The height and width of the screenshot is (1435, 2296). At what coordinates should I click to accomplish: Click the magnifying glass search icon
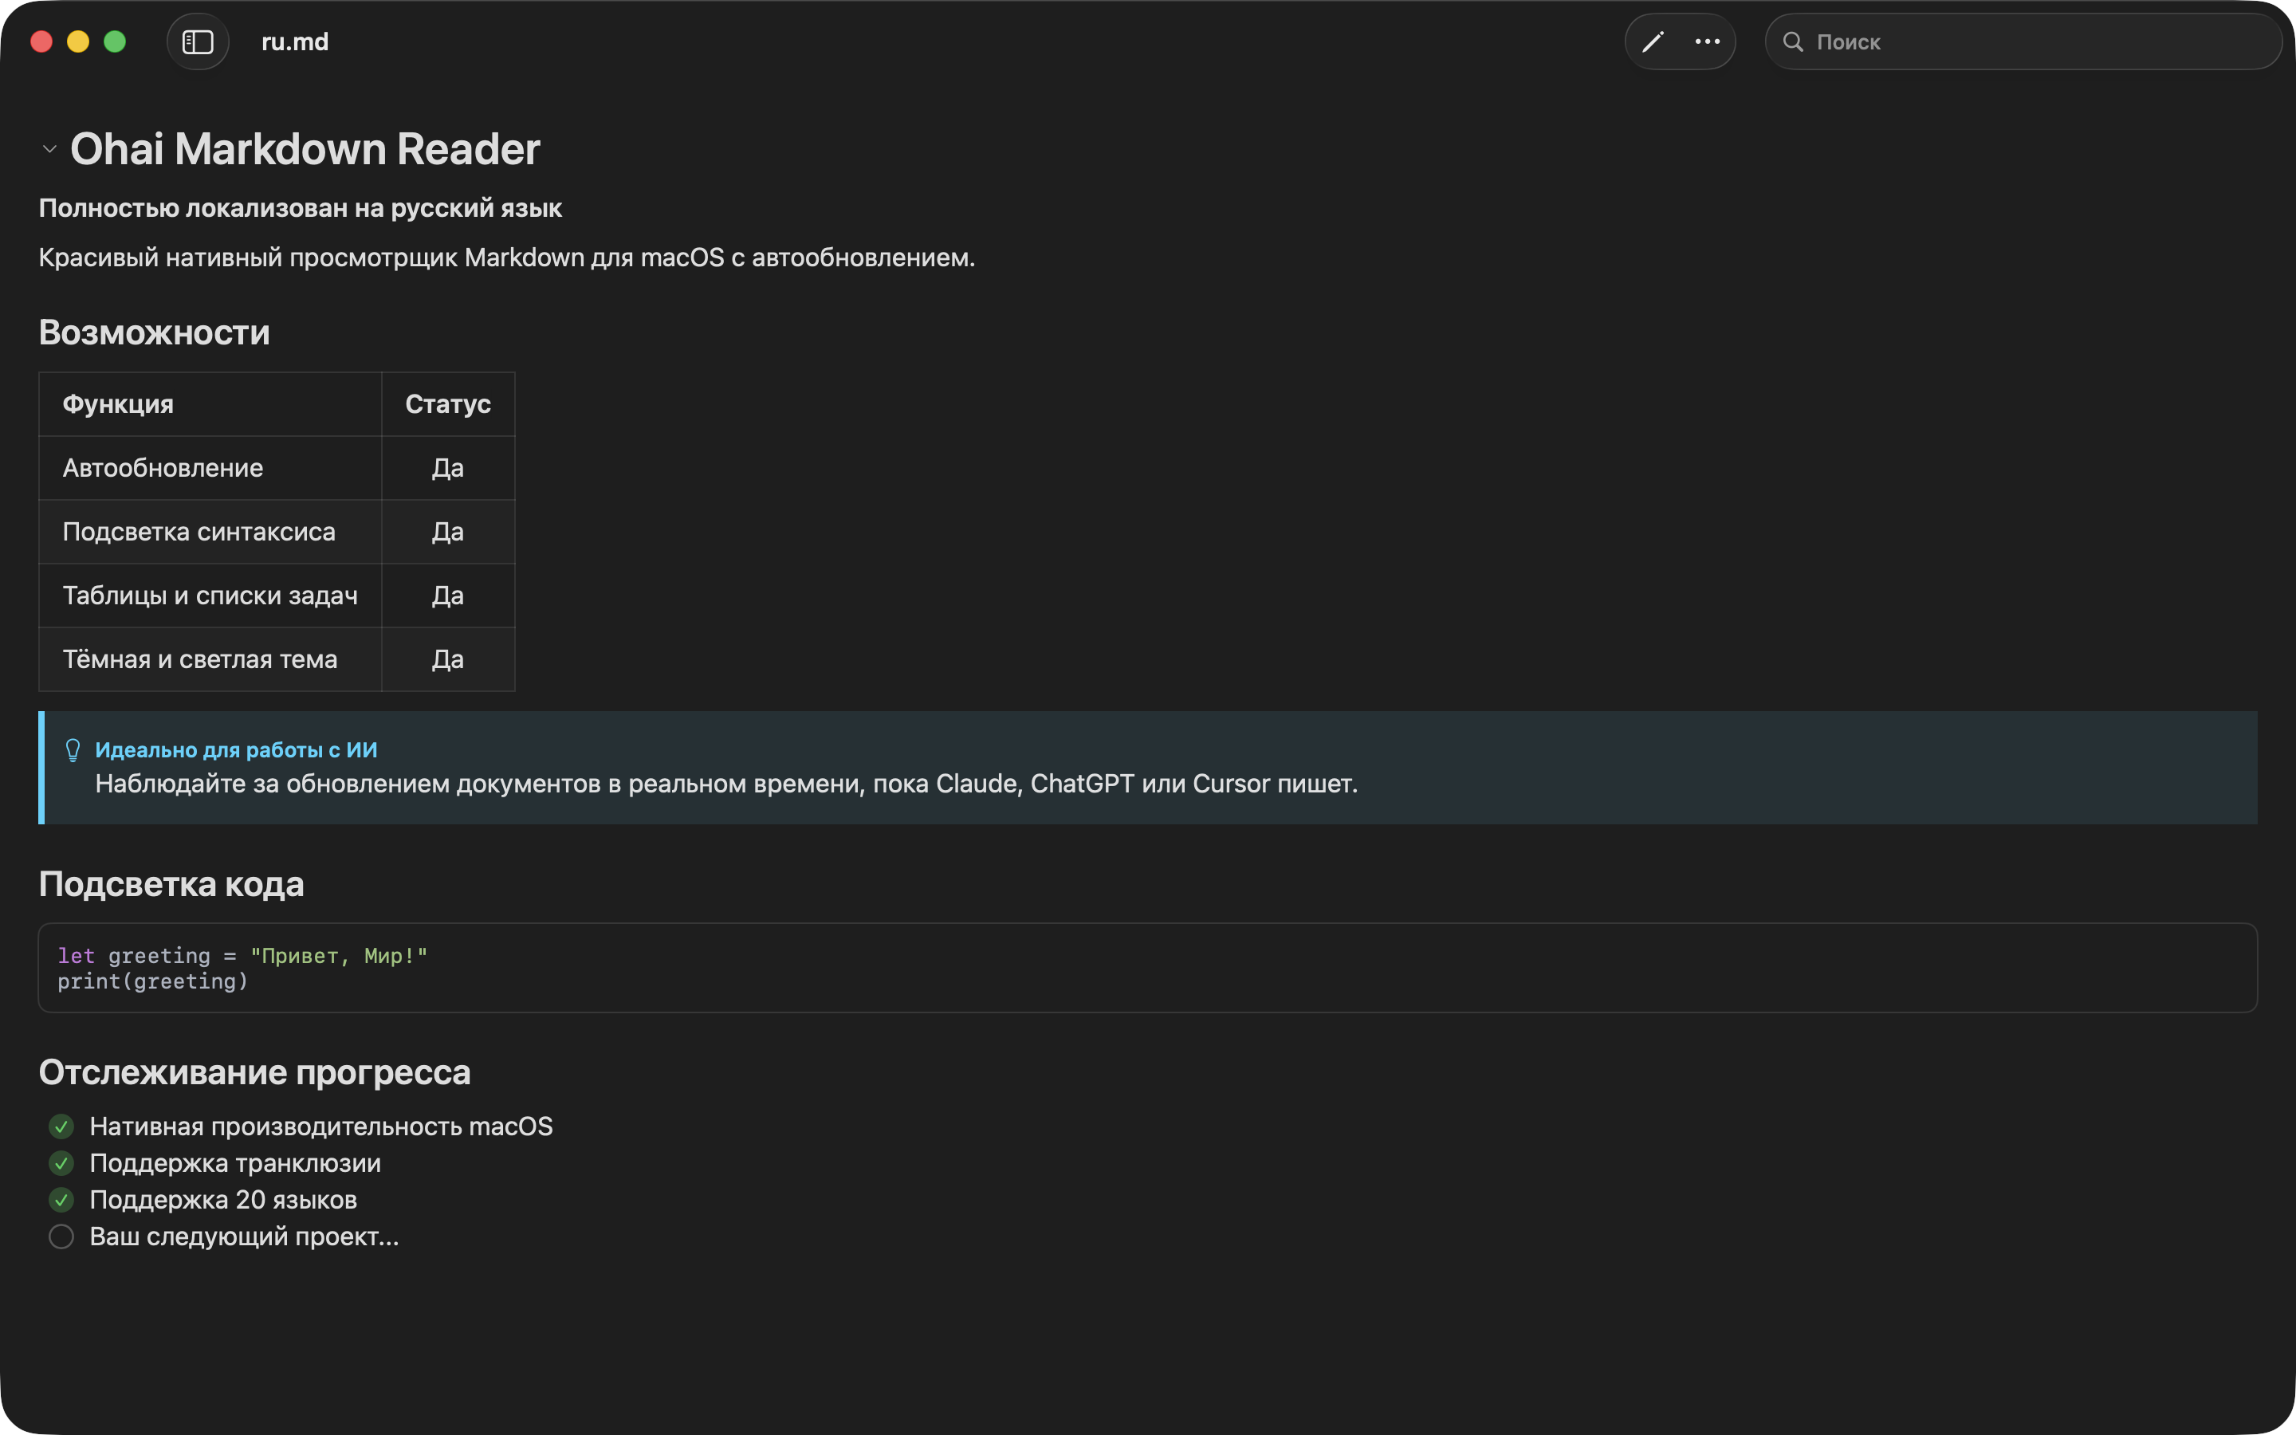pos(1792,41)
